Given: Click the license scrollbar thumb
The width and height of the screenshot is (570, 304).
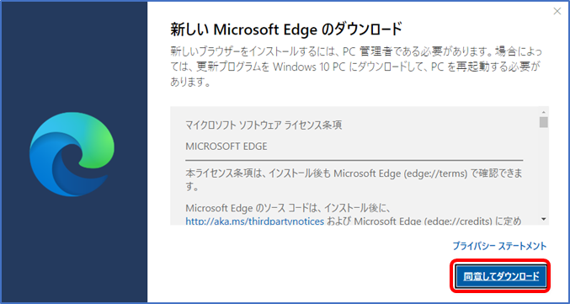Looking at the screenshot, I should pyautogui.click(x=544, y=122).
